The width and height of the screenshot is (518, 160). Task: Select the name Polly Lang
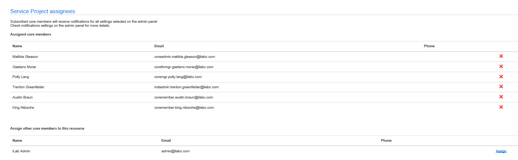click(21, 77)
